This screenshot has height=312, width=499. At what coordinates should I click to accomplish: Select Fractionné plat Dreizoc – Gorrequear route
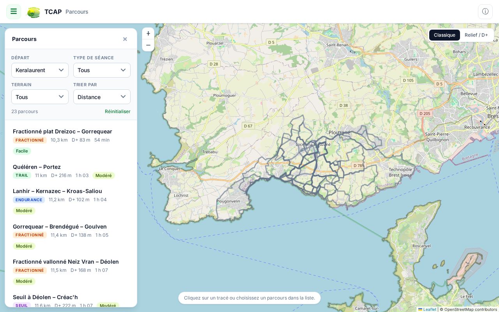point(71,141)
